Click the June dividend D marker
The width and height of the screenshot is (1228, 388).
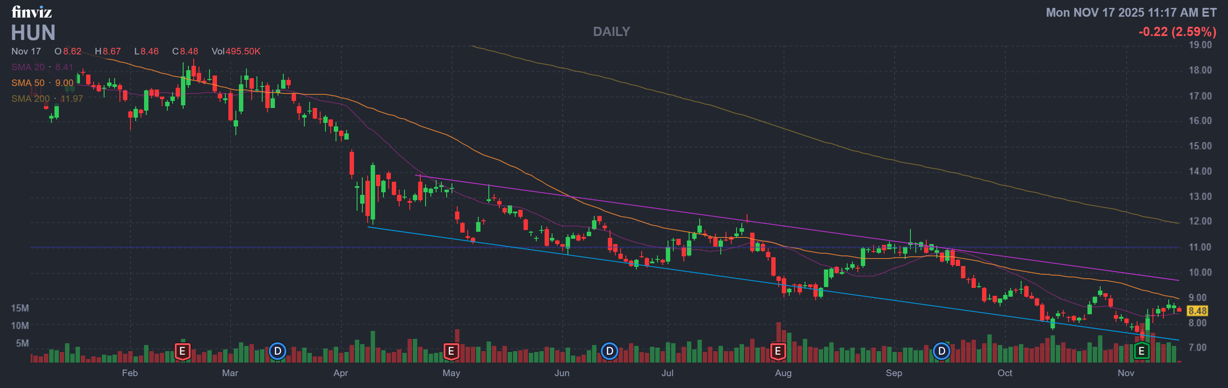(x=609, y=351)
